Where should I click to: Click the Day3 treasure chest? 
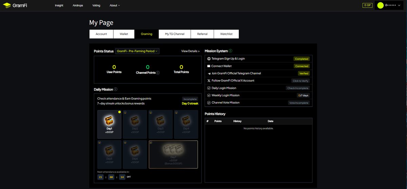[160, 120]
